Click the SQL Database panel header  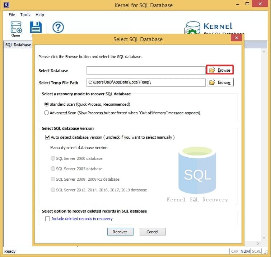coord(18,45)
